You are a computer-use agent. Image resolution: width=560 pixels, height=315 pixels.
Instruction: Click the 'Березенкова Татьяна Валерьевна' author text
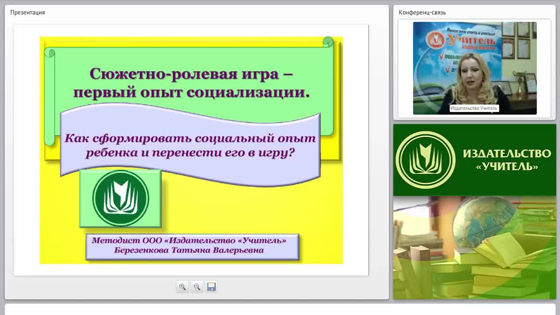coord(189,250)
